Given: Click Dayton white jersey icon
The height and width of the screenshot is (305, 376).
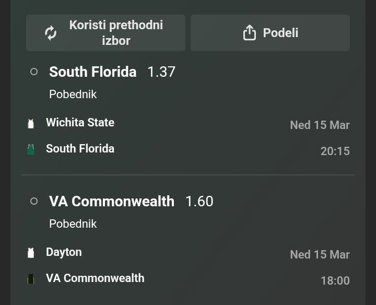Looking at the screenshot, I should 31,253.
